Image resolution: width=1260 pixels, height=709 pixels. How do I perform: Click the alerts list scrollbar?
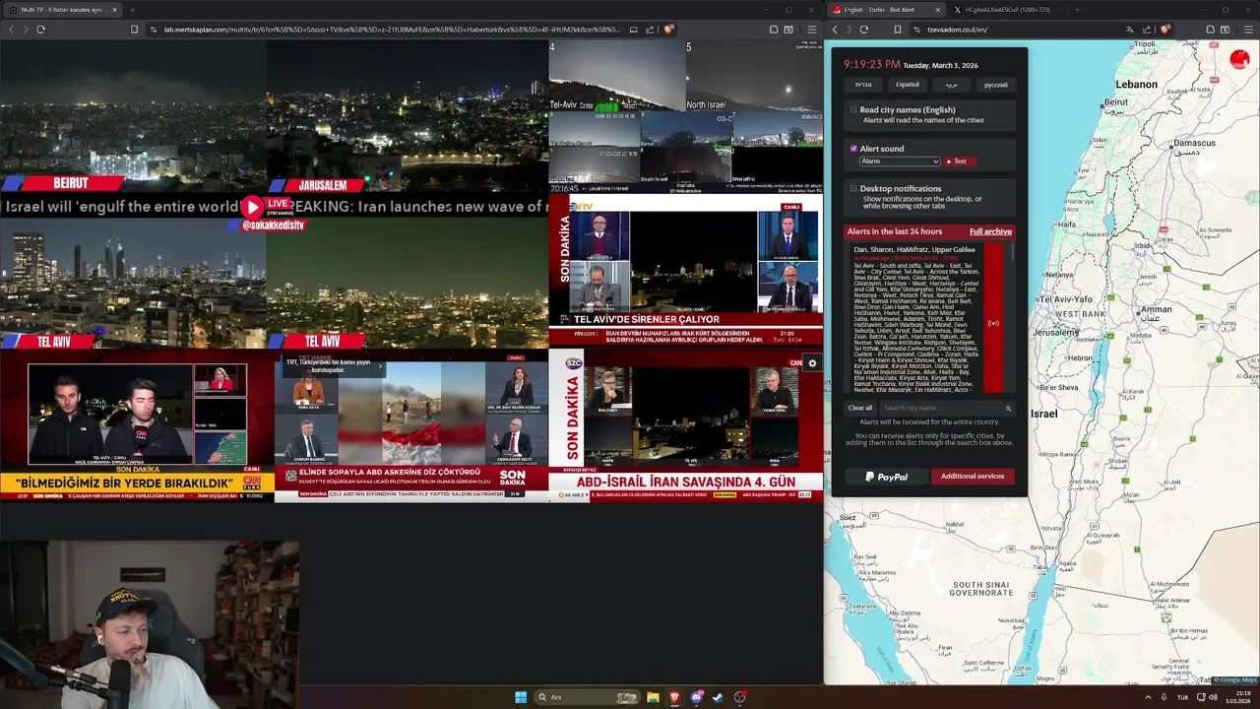[x=1012, y=254]
